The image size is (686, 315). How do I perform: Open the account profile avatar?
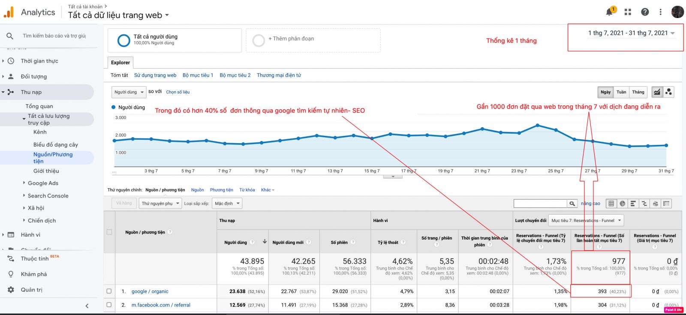tap(677, 12)
